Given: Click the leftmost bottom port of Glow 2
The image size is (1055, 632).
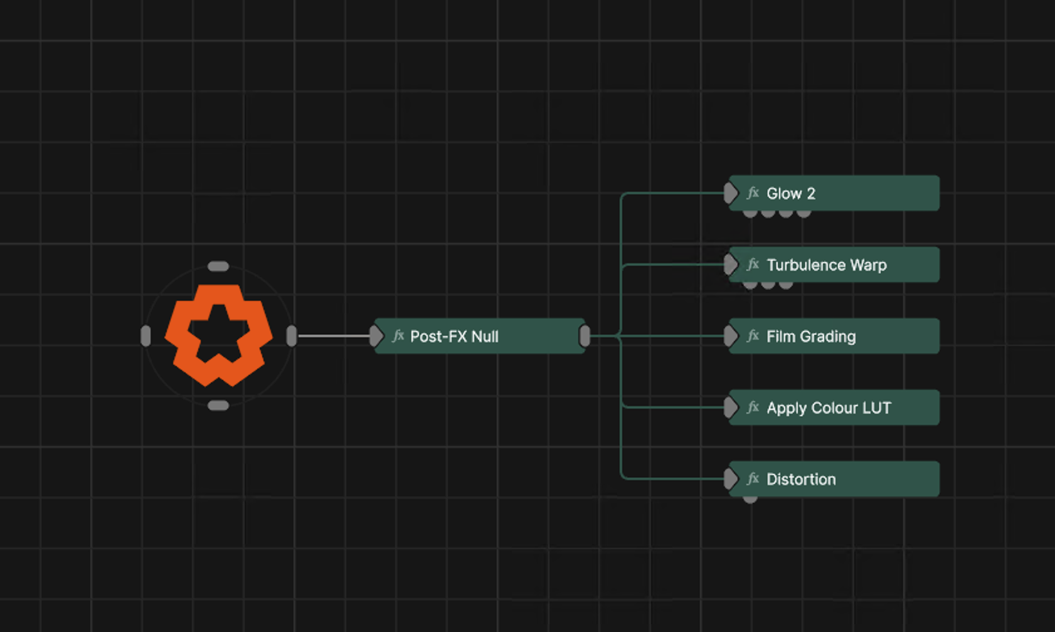Looking at the screenshot, I should click(x=750, y=214).
